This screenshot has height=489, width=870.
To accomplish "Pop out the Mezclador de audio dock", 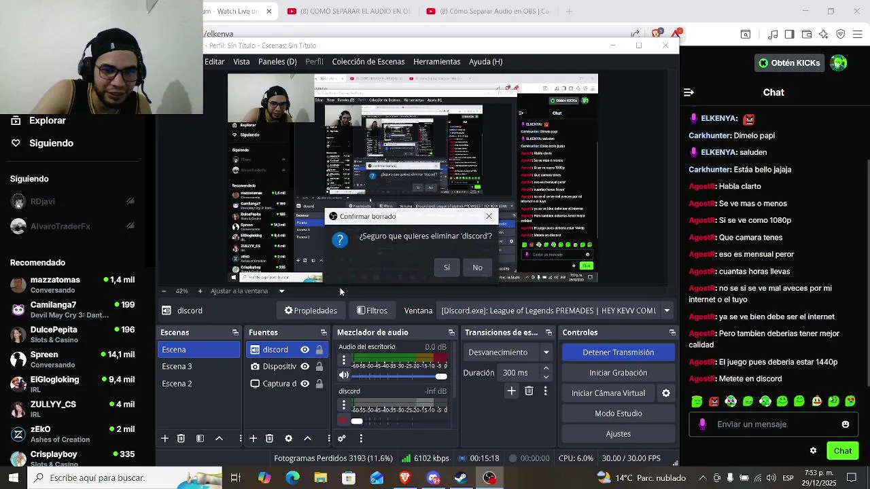I will pyautogui.click(x=451, y=333).
